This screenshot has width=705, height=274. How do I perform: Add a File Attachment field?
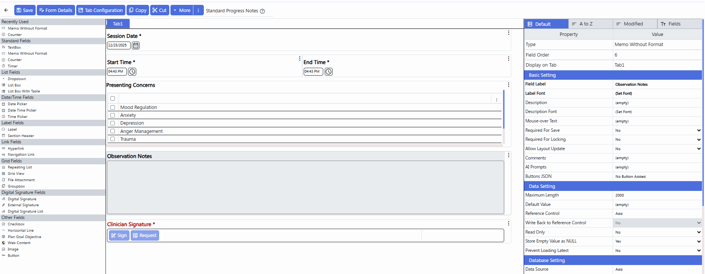tap(21, 180)
